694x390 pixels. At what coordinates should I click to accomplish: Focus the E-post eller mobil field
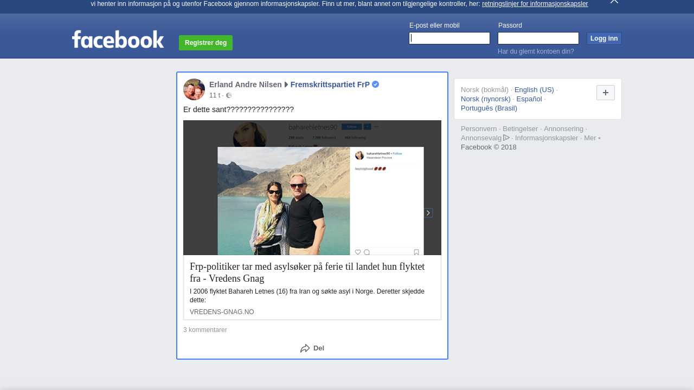pyautogui.click(x=449, y=38)
